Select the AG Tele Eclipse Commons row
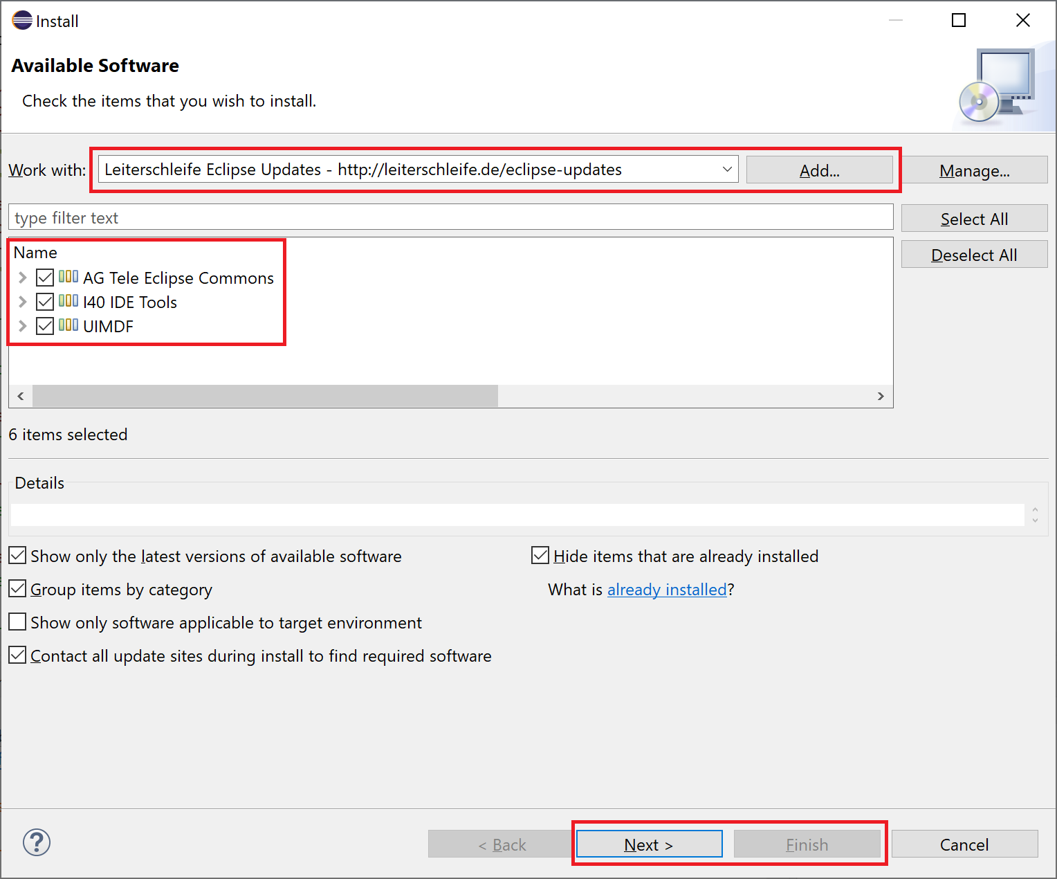The image size is (1057, 879). [178, 278]
